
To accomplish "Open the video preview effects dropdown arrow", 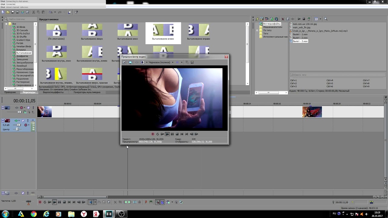I will point(147,62).
